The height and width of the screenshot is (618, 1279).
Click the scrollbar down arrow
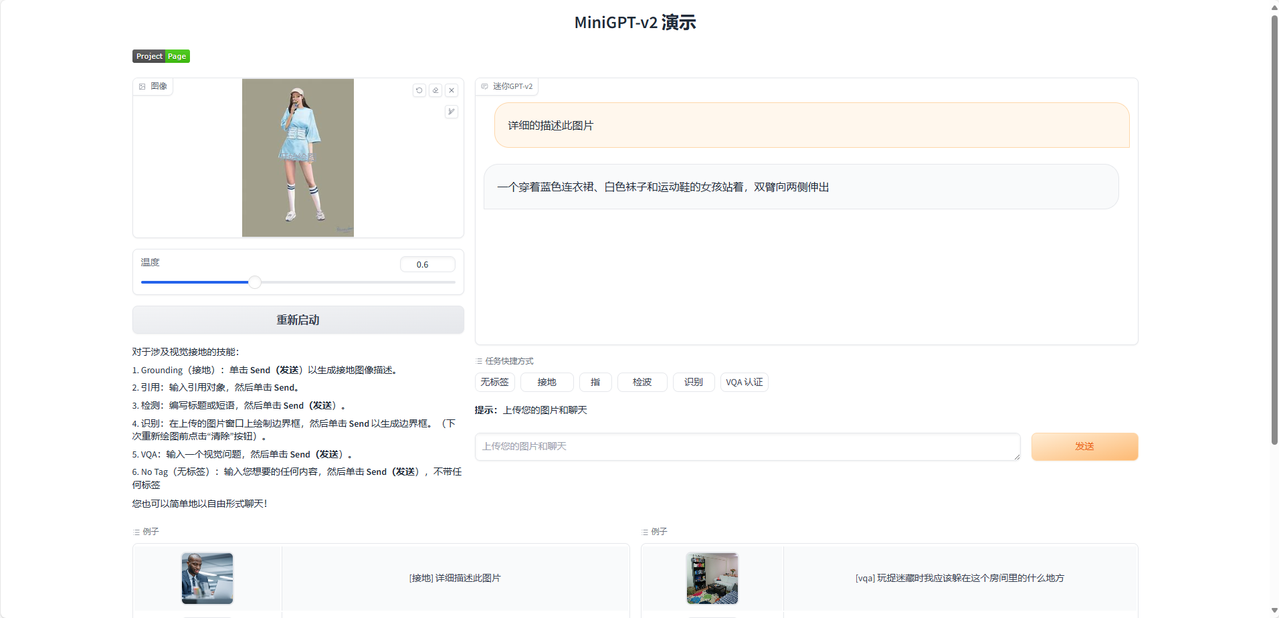tap(1274, 611)
